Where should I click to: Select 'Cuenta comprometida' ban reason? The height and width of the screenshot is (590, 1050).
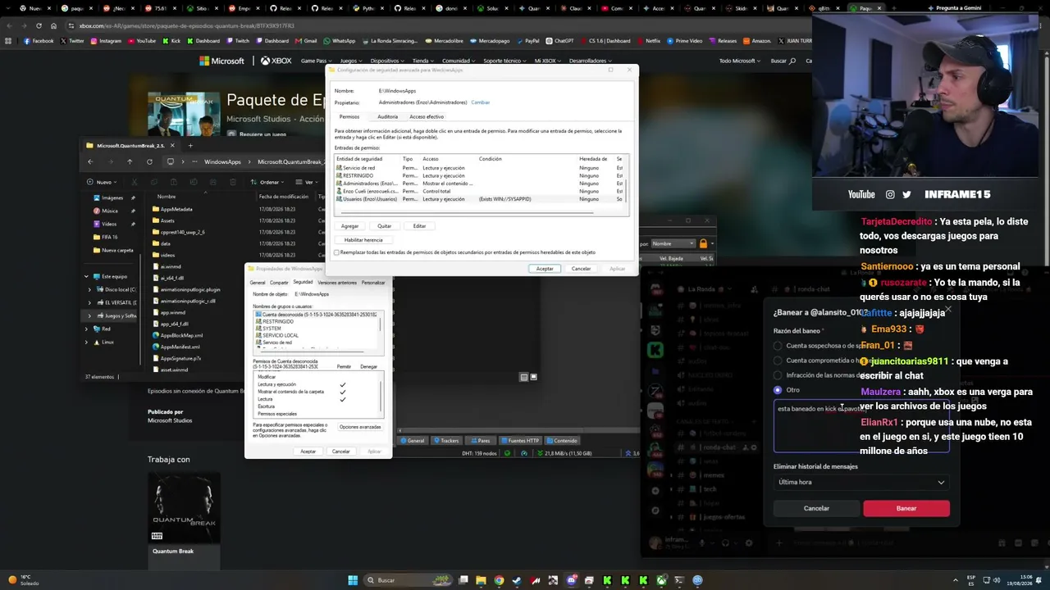tap(778, 361)
